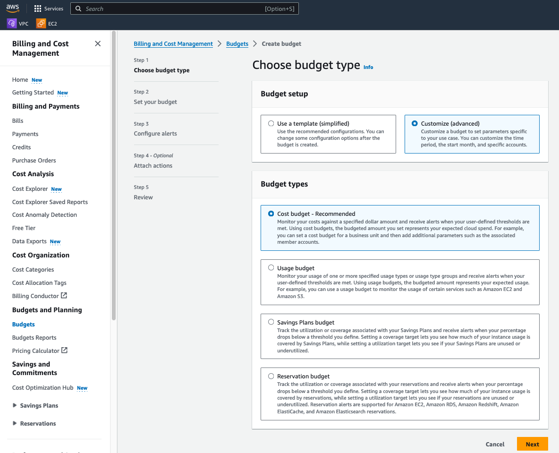Click the New badge beside Cost Explorer
Viewport: 559px width, 453px height.
(x=56, y=189)
